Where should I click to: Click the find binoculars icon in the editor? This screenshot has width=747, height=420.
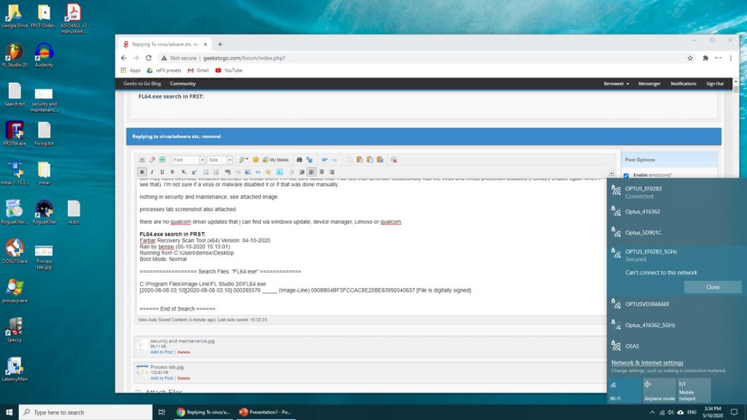(x=299, y=160)
